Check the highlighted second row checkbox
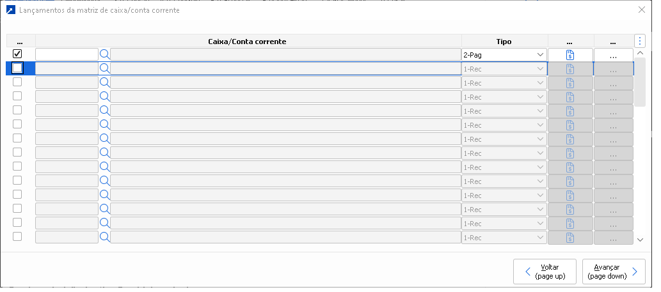 [17, 68]
